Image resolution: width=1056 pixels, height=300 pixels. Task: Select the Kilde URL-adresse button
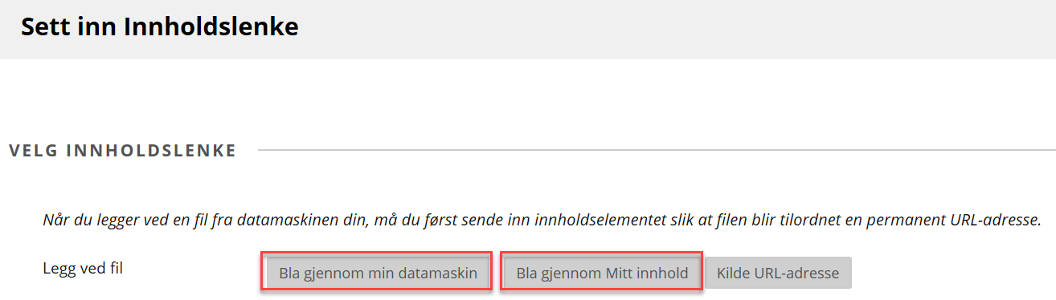pos(778,273)
